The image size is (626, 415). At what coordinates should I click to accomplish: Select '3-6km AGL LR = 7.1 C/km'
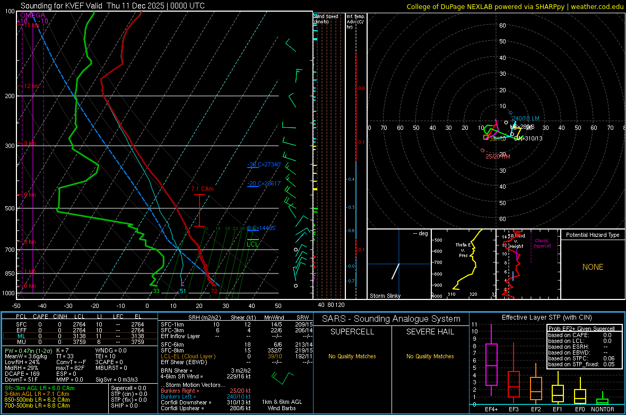tap(37, 394)
